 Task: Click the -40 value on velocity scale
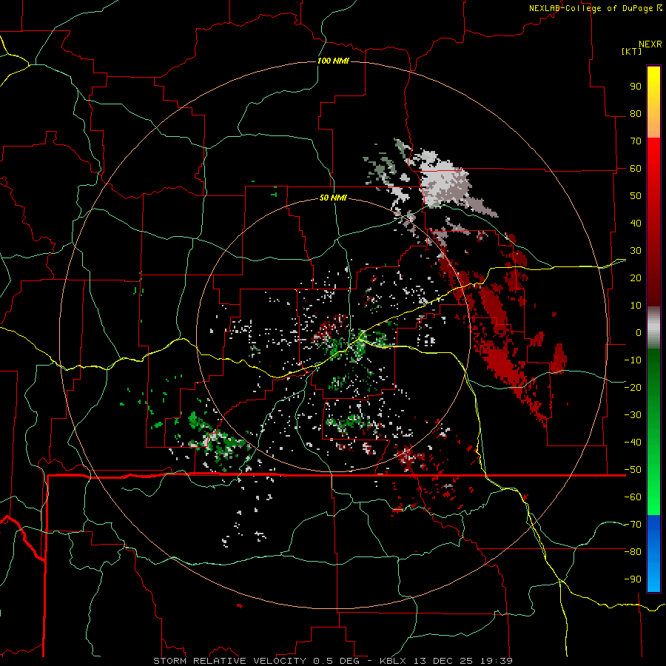(x=633, y=443)
